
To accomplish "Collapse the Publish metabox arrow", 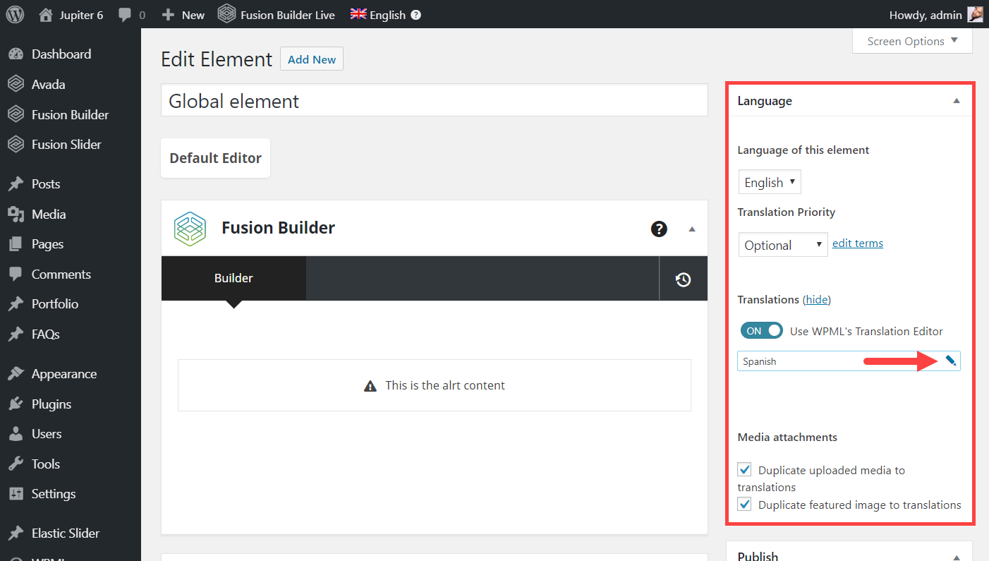I will pos(957,557).
